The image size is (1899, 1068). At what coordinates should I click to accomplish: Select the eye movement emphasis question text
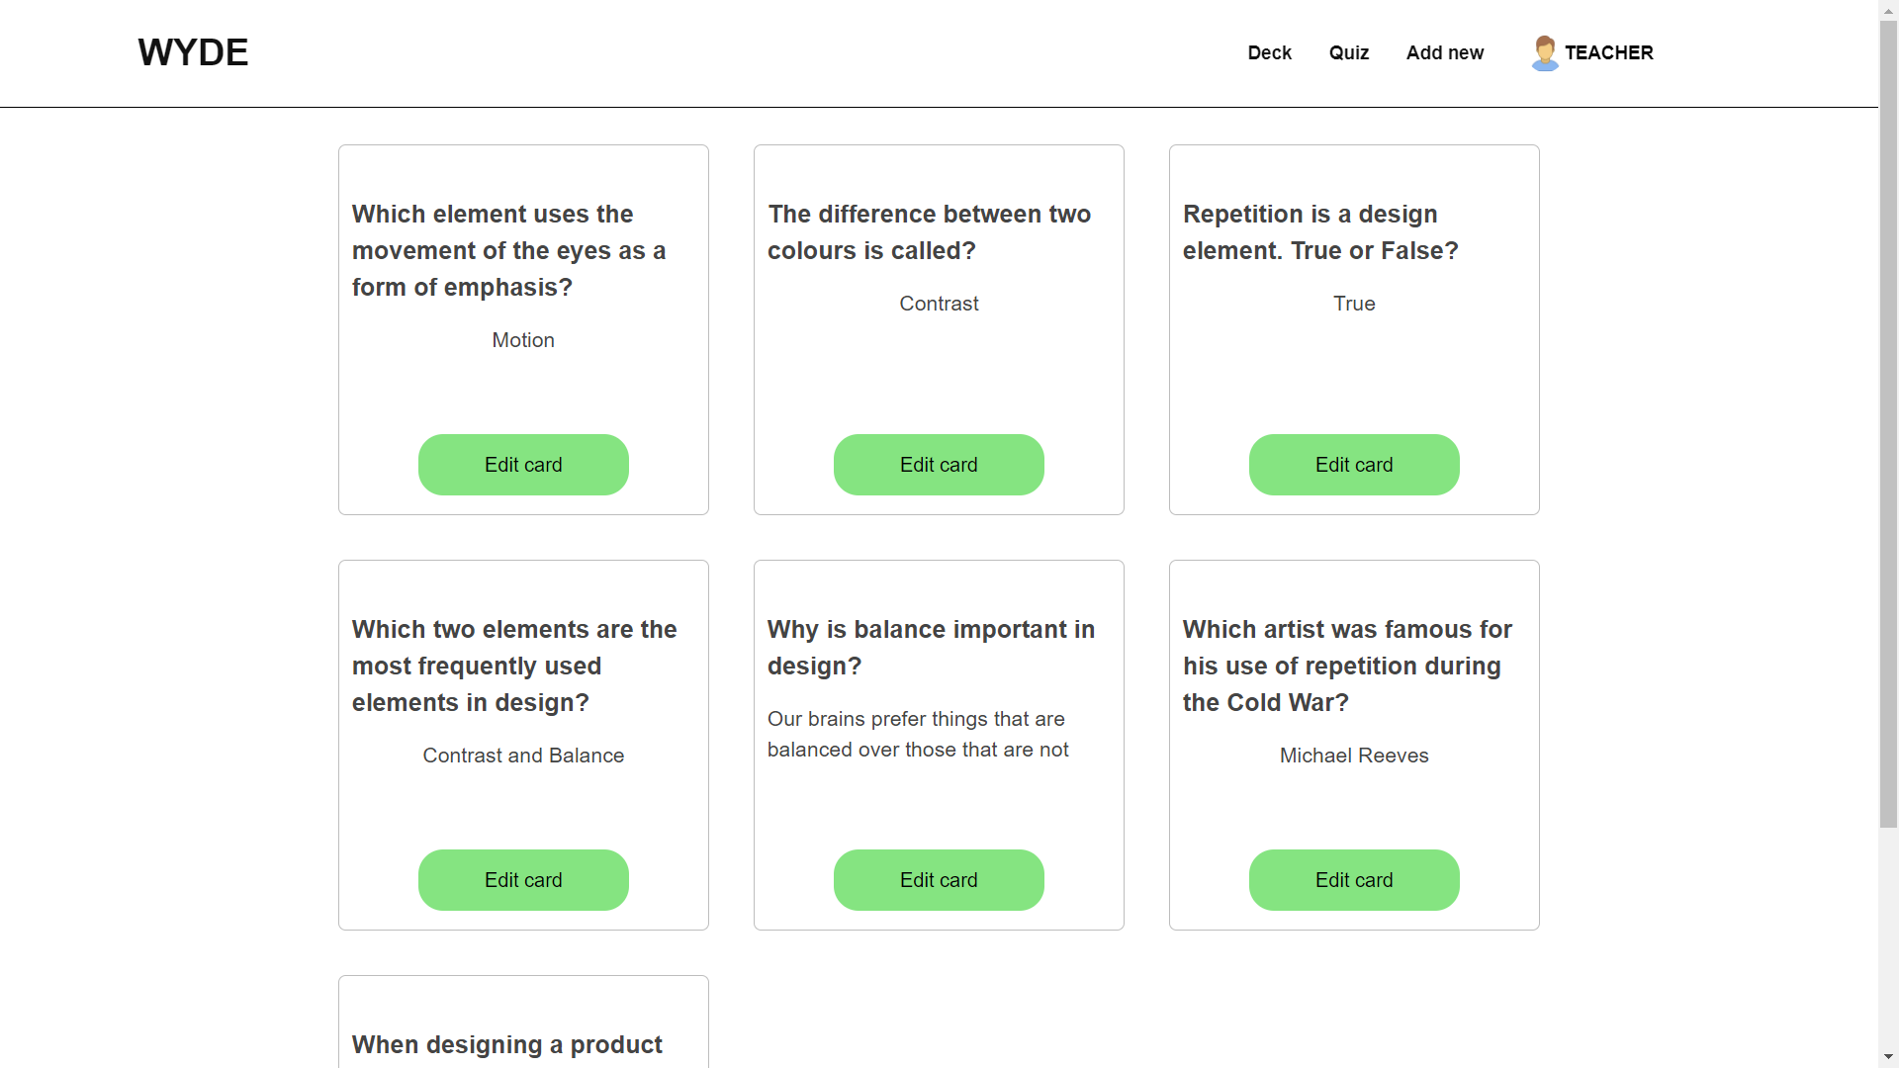[508, 250]
